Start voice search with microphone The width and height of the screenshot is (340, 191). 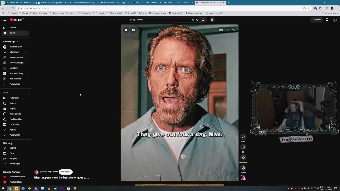[x=212, y=20]
